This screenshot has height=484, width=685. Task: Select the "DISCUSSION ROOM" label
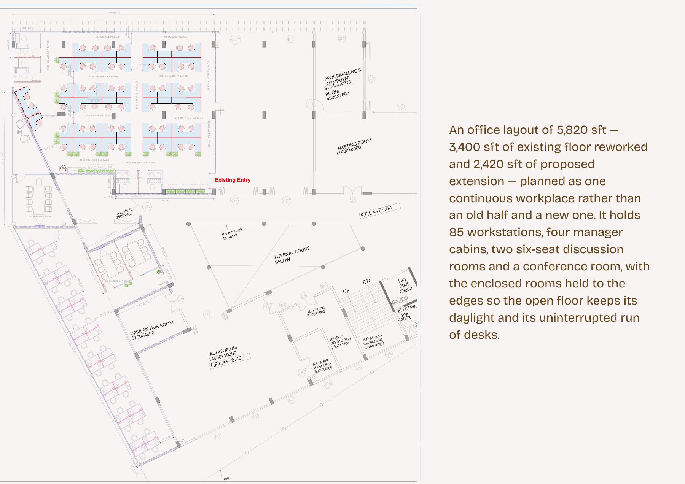click(x=116, y=281)
